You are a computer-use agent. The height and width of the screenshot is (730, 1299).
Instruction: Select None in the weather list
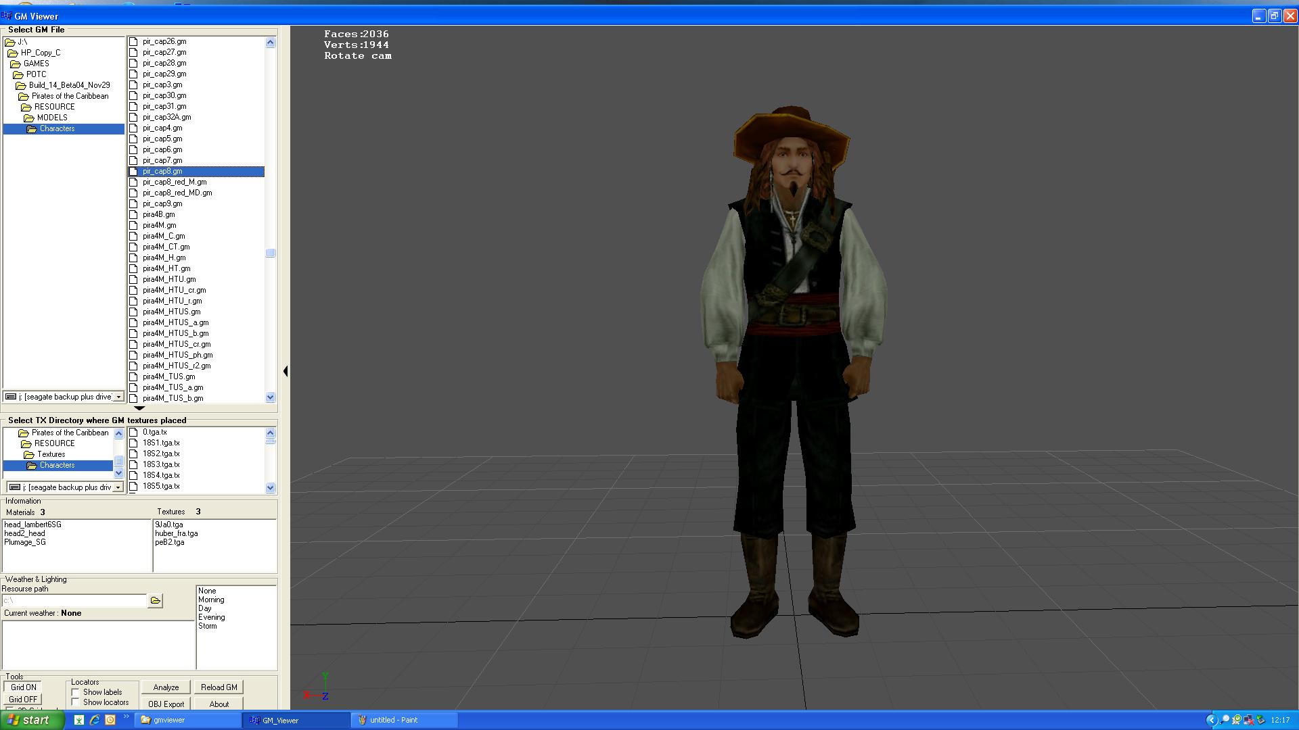(207, 591)
